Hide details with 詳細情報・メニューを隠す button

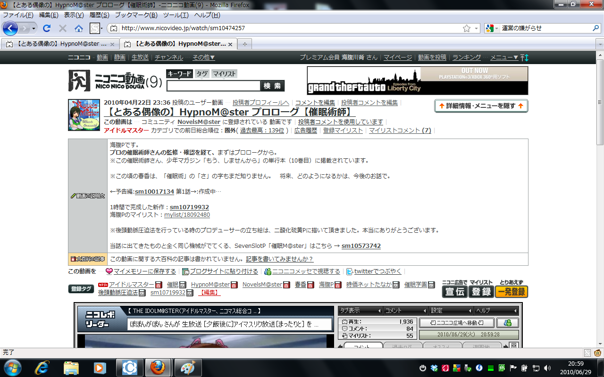pos(481,106)
